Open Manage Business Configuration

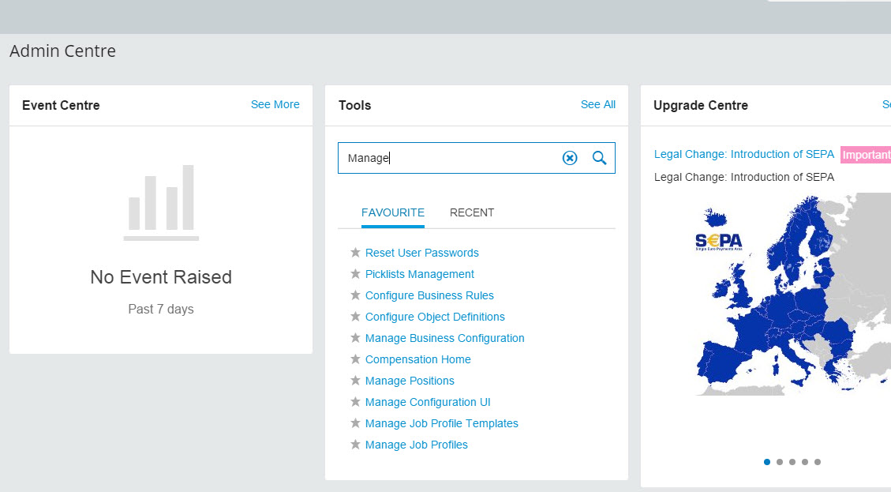[444, 339]
